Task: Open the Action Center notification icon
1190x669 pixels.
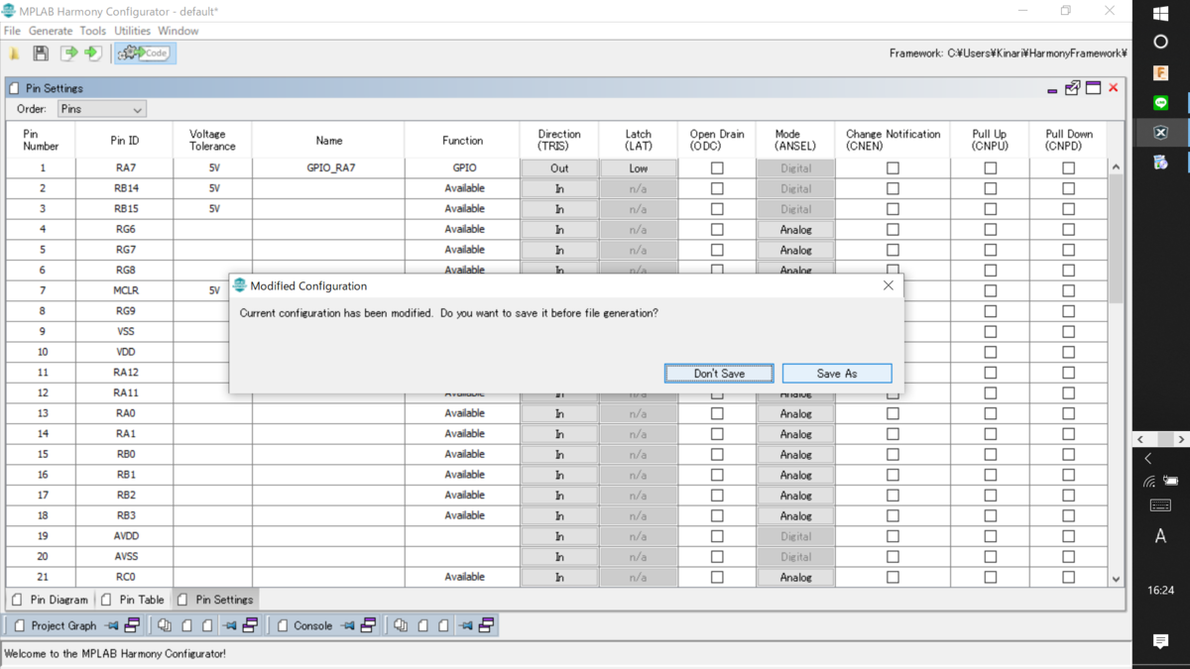Action: point(1161,642)
